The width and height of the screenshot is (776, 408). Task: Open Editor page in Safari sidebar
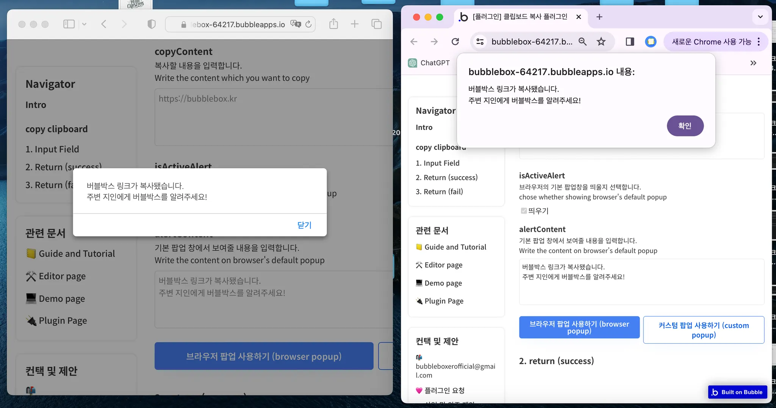[56, 276]
